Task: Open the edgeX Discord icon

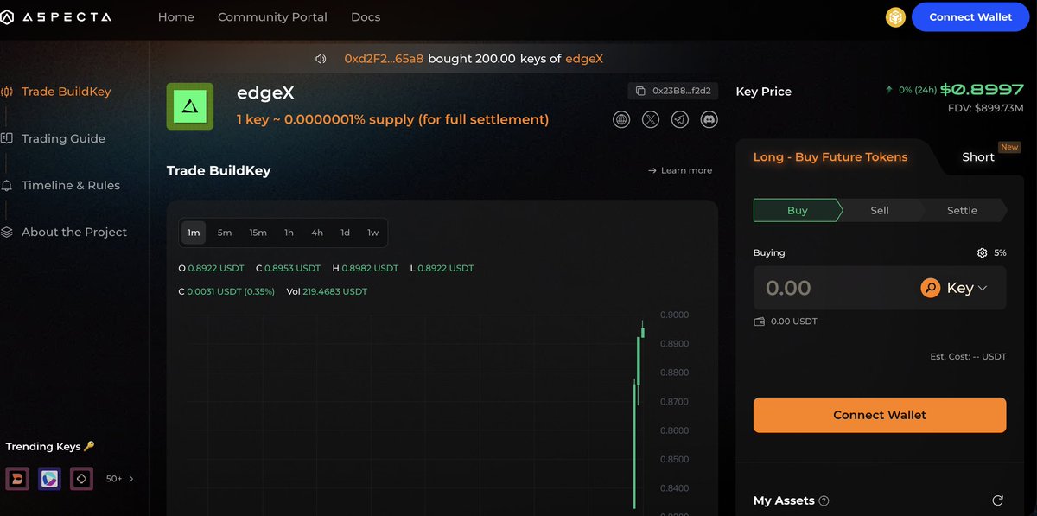Action: [x=709, y=120]
